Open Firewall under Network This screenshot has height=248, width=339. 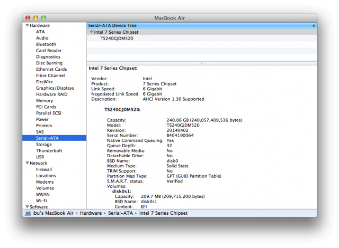coord(44,169)
